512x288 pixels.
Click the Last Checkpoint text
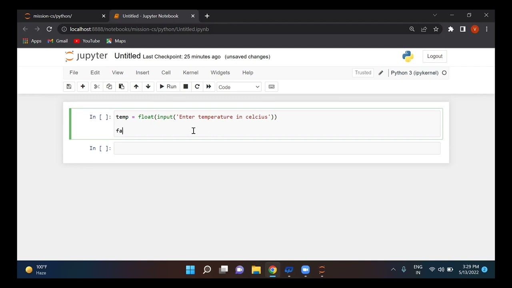point(182,57)
